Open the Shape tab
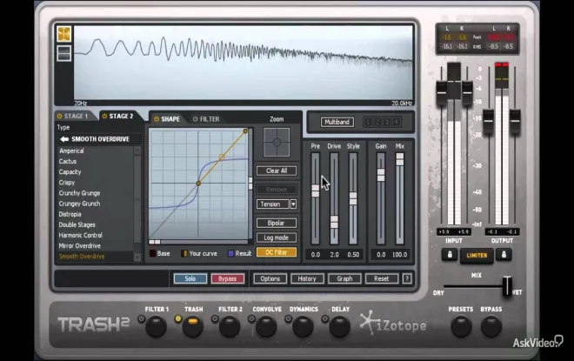Image resolution: width=574 pixels, height=361 pixels. [170, 119]
